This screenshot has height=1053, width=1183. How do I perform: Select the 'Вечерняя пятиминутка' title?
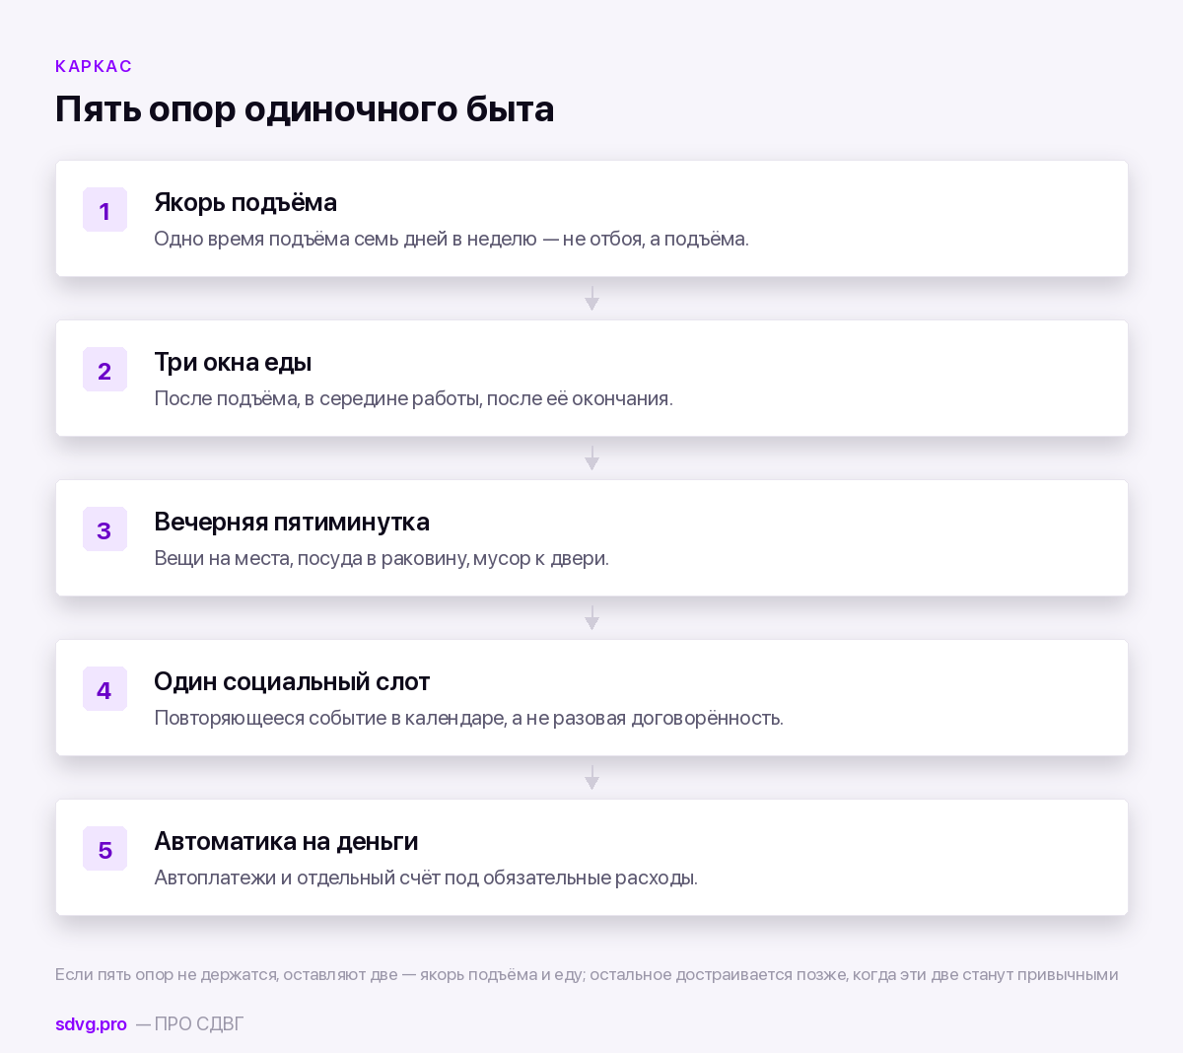pyautogui.click(x=292, y=522)
